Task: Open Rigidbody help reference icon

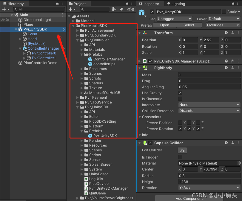Action: pyautogui.click(x=226, y=68)
